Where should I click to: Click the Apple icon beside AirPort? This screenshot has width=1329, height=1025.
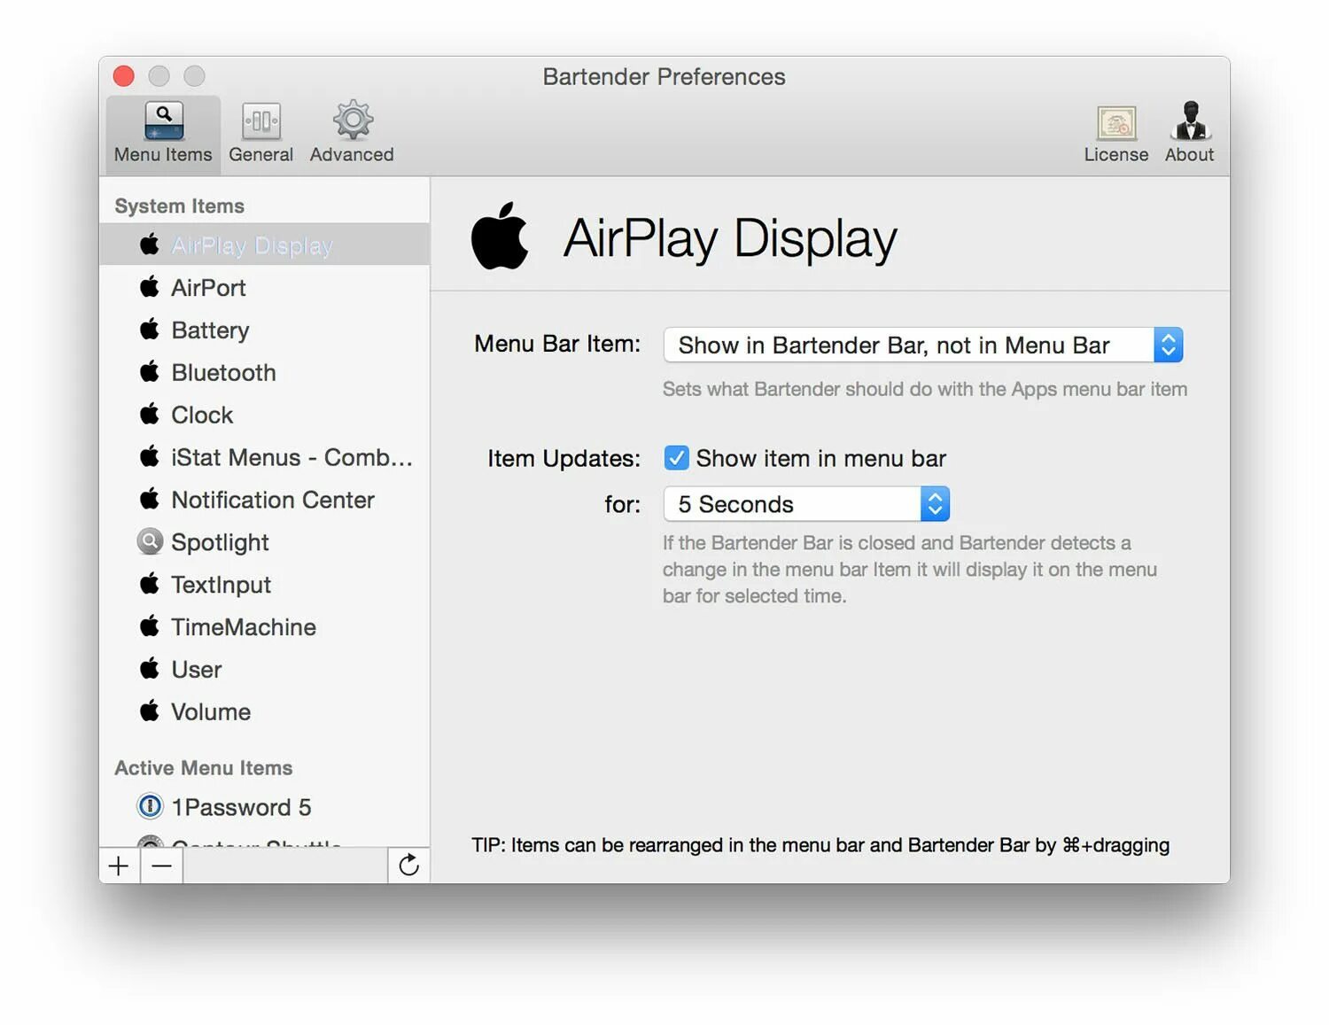point(150,286)
